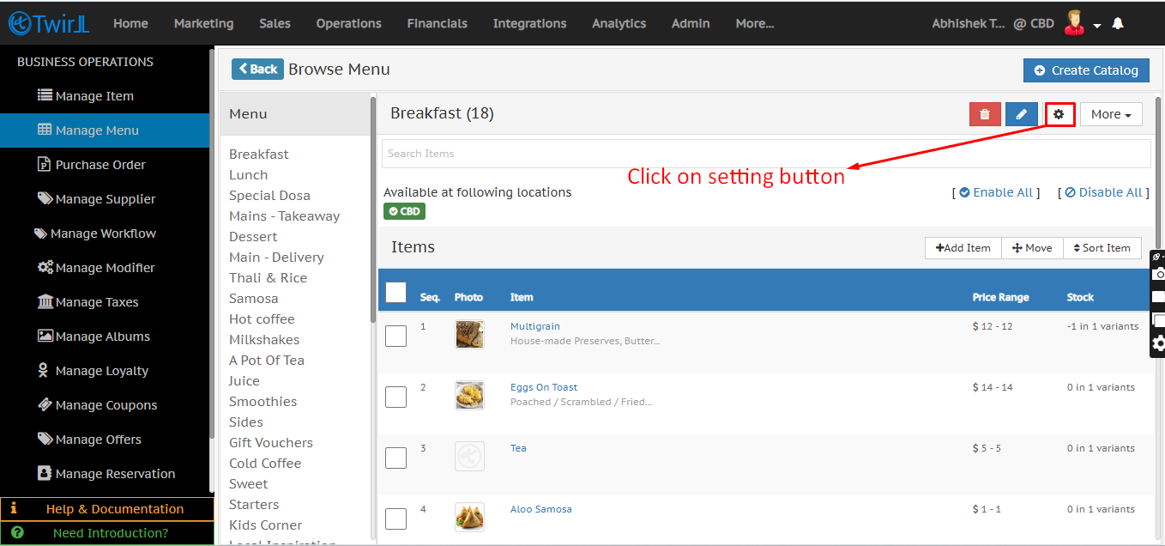Click the Twirll logo
This screenshot has height=546, width=1165.
[48, 24]
